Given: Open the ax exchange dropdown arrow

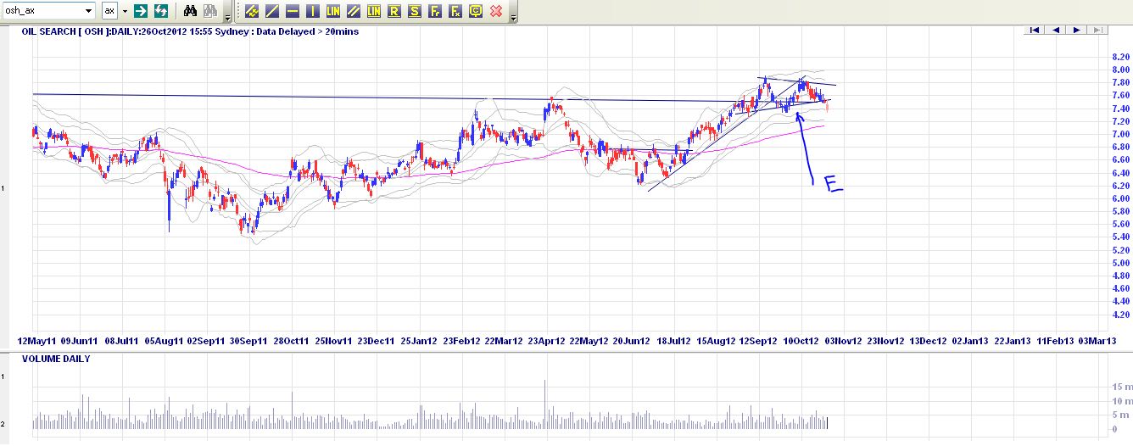Looking at the screenshot, I should coord(124,11).
